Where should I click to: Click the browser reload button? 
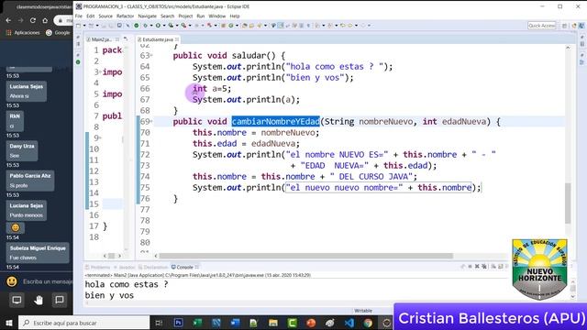point(33,20)
